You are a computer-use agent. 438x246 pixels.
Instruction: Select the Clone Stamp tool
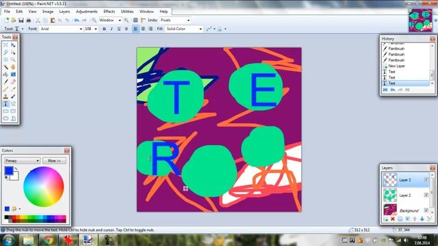click(x=5, y=96)
